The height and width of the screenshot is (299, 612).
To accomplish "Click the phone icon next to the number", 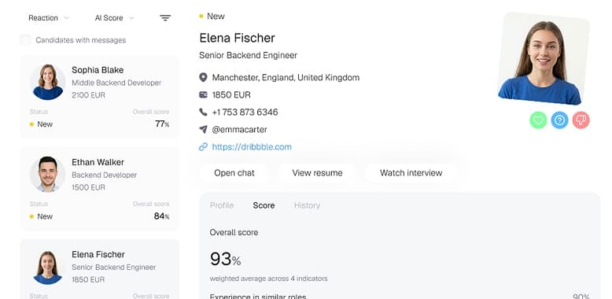I will pyautogui.click(x=203, y=112).
